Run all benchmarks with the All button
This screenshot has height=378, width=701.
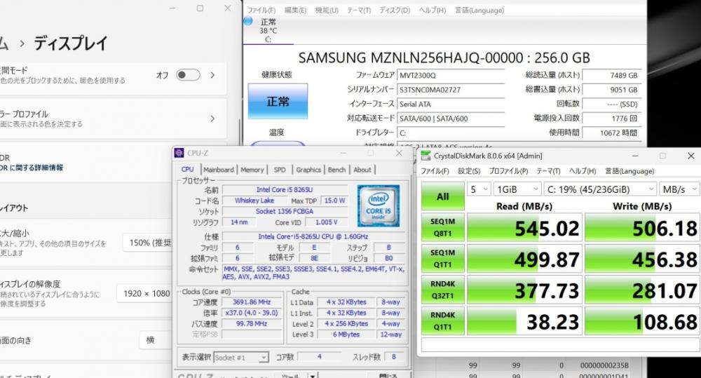pos(442,196)
